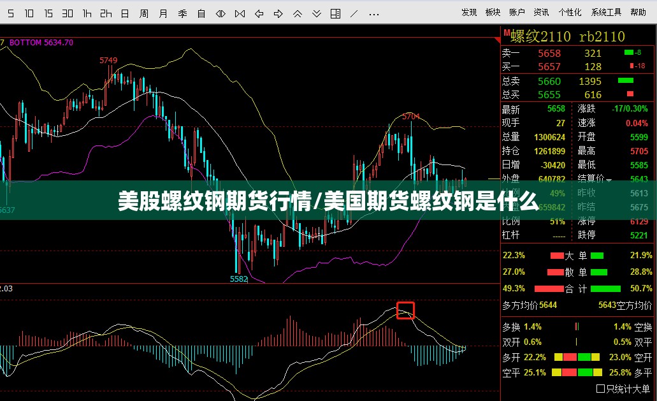Viewport: 657px width, 401px height.
Task: Click the red M marker icon
Action: click(x=507, y=33)
